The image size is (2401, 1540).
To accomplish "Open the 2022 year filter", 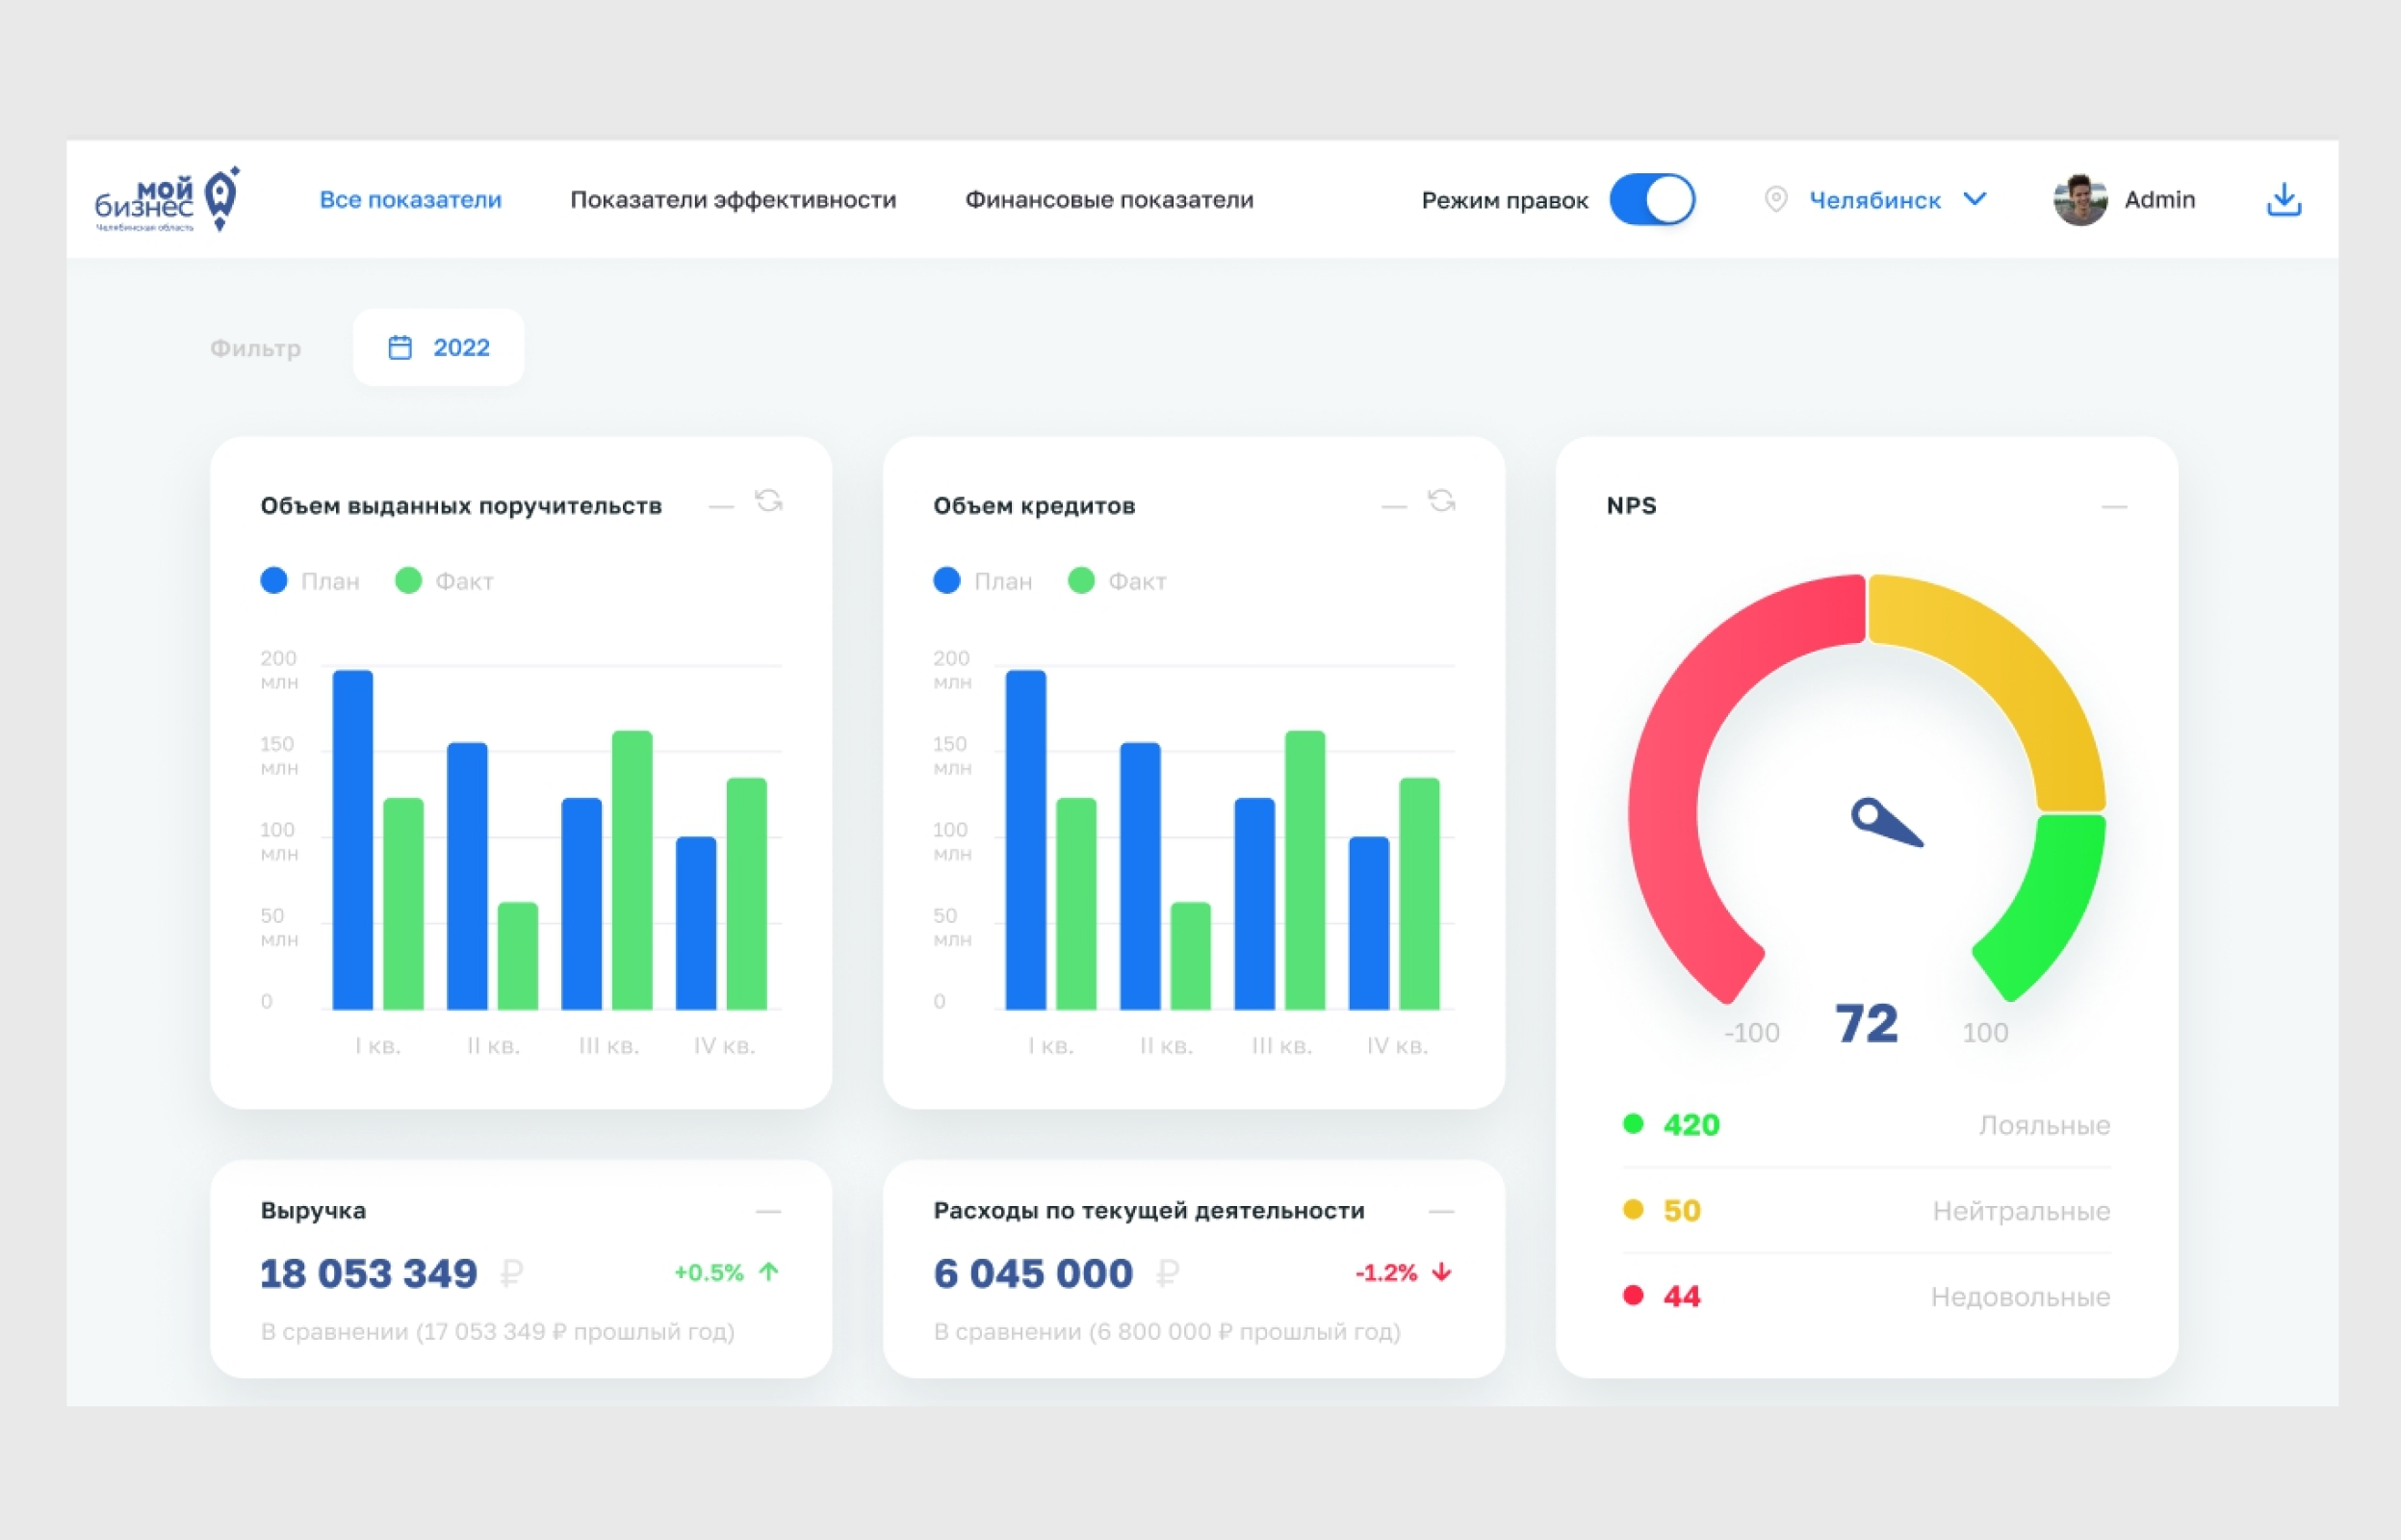I will 439,347.
